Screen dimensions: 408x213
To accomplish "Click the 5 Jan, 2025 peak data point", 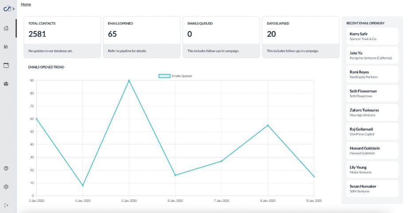I will [x=129, y=80].
